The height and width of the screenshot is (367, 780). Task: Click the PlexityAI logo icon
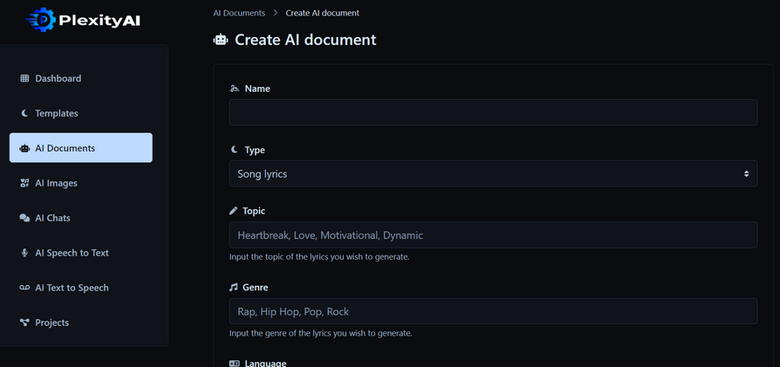(41, 19)
